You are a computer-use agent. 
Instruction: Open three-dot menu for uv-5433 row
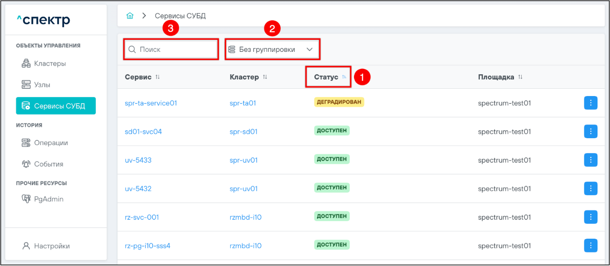pos(590,160)
